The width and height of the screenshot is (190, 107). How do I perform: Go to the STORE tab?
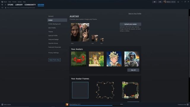[10, 5]
